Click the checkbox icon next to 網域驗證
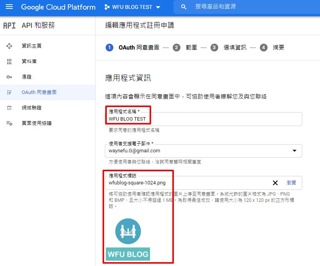 coord(9,108)
